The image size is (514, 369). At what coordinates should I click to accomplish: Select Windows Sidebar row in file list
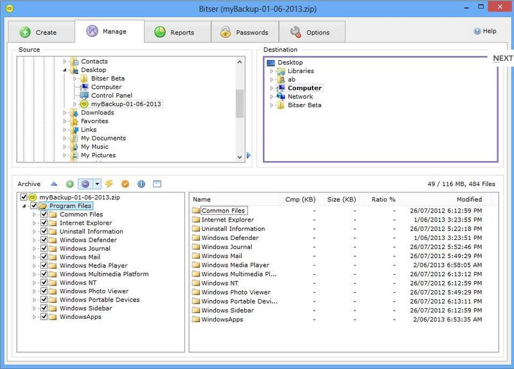(x=338, y=310)
